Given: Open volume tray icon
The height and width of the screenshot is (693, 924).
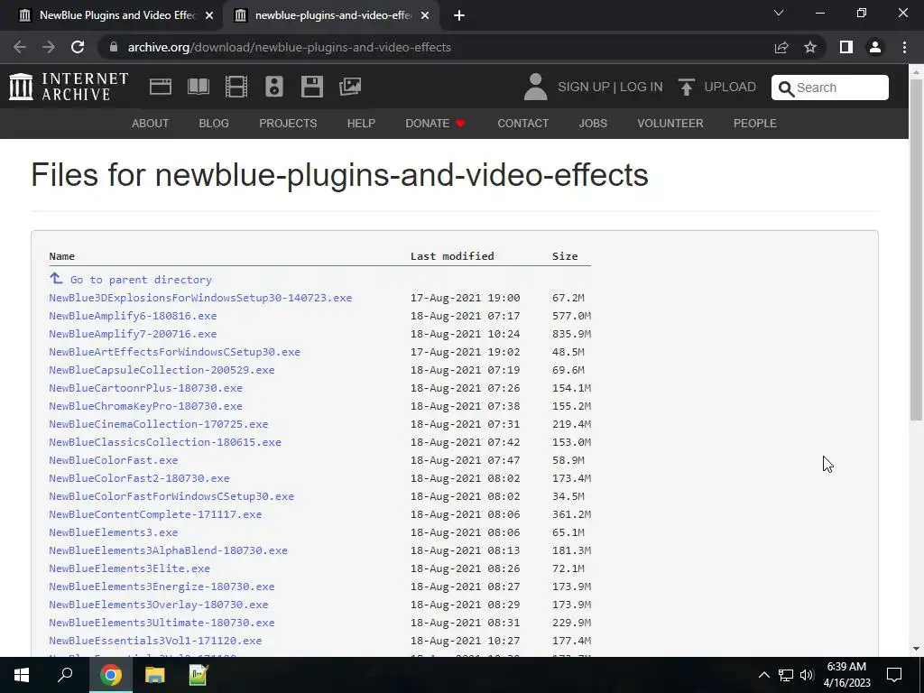Looking at the screenshot, I should (807, 675).
